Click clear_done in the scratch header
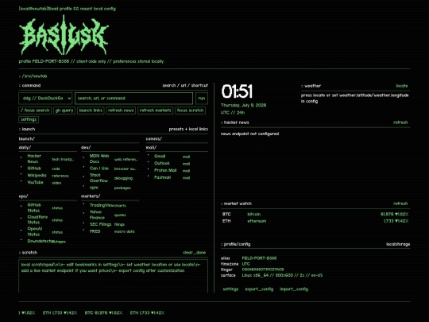Image resolution: width=429 pixels, height=322 pixels. 194,253
